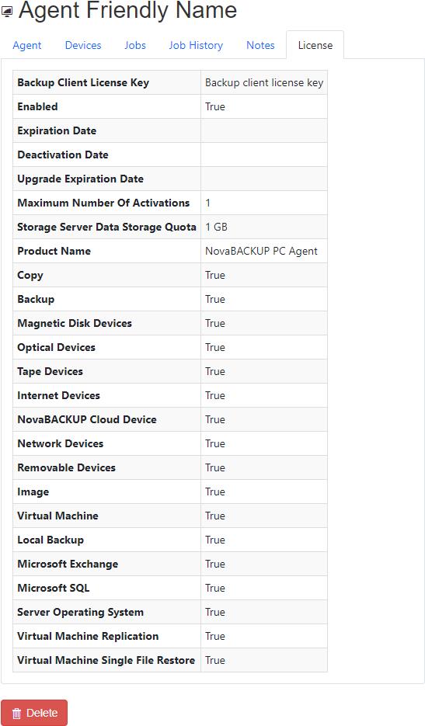Click the computer icon beside Agent Friendly Name

(7, 12)
